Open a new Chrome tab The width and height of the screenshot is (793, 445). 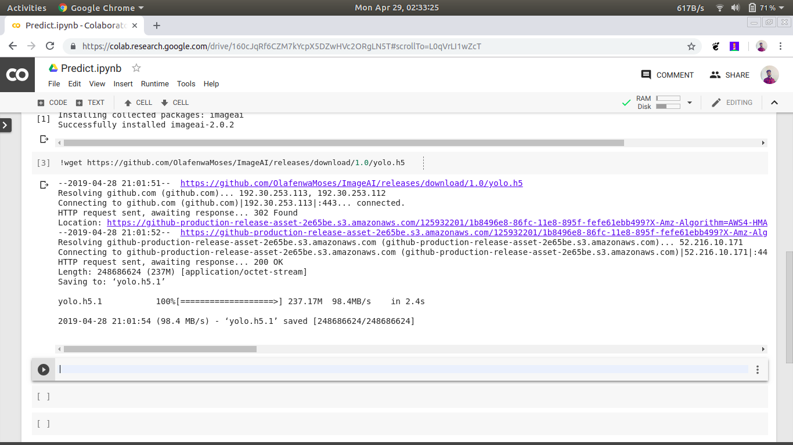156,25
